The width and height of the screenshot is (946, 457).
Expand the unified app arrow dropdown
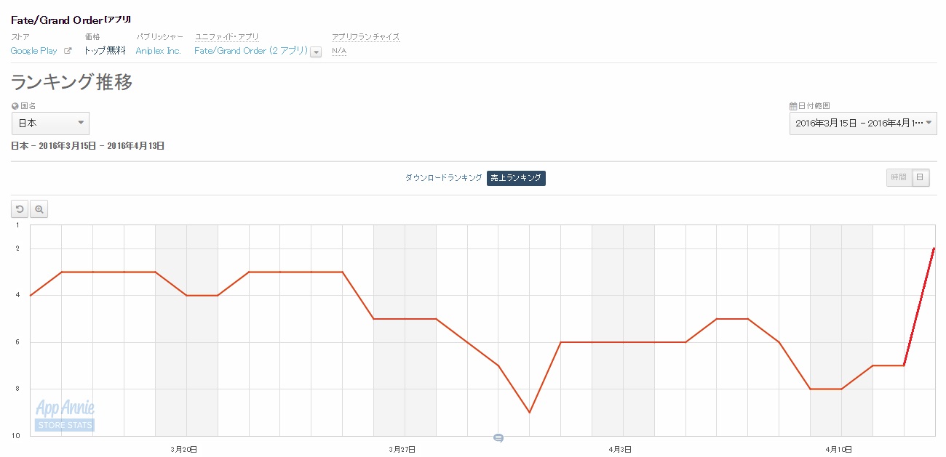(x=316, y=52)
